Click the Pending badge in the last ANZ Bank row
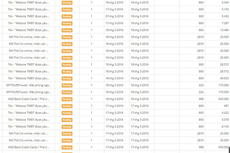230x153 pixels. (x=67, y=147)
